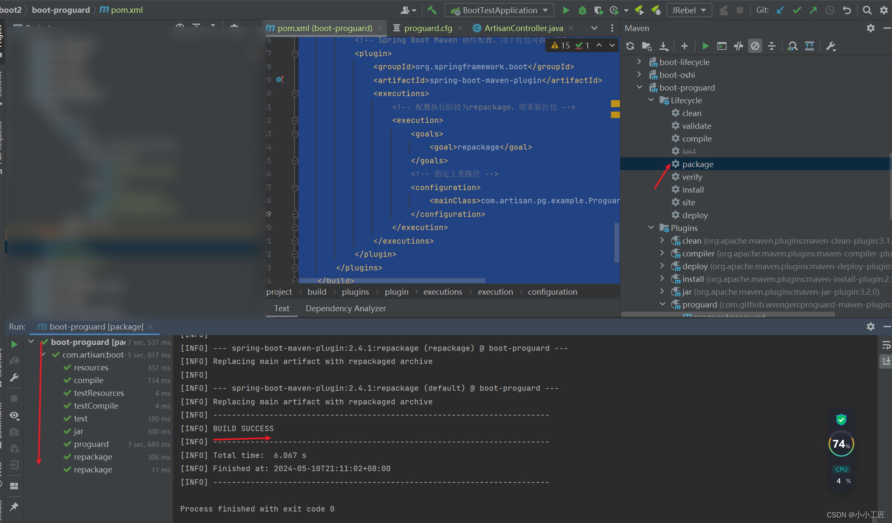The height and width of the screenshot is (523, 892).
Task: Open the Dependency Analyzer tab
Action: (x=345, y=308)
